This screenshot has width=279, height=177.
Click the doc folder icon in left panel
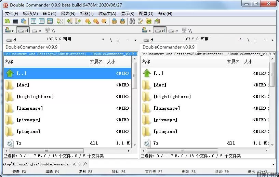pyautogui.click(x=9, y=85)
